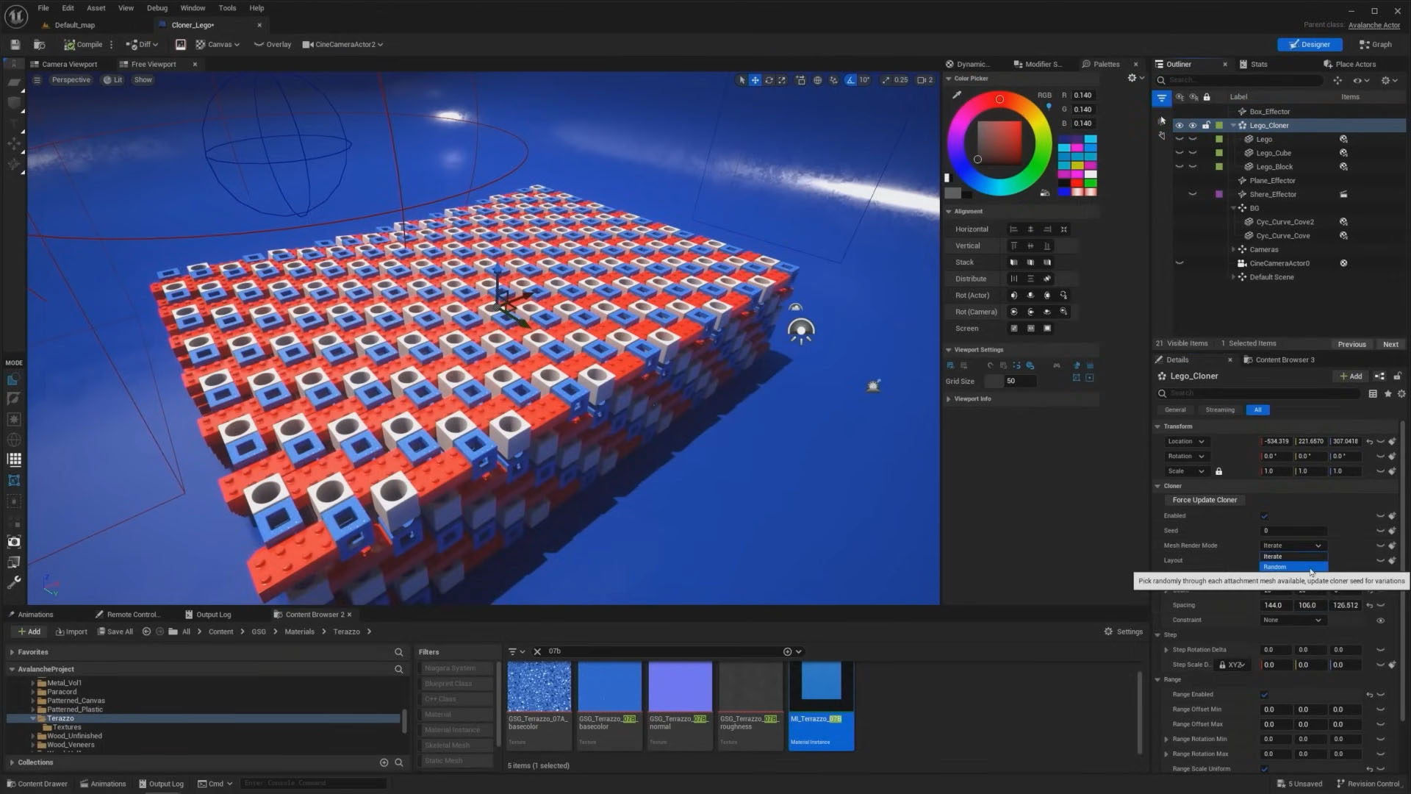1411x794 pixels.
Task: Collapse the Alignment section
Action: click(948, 212)
